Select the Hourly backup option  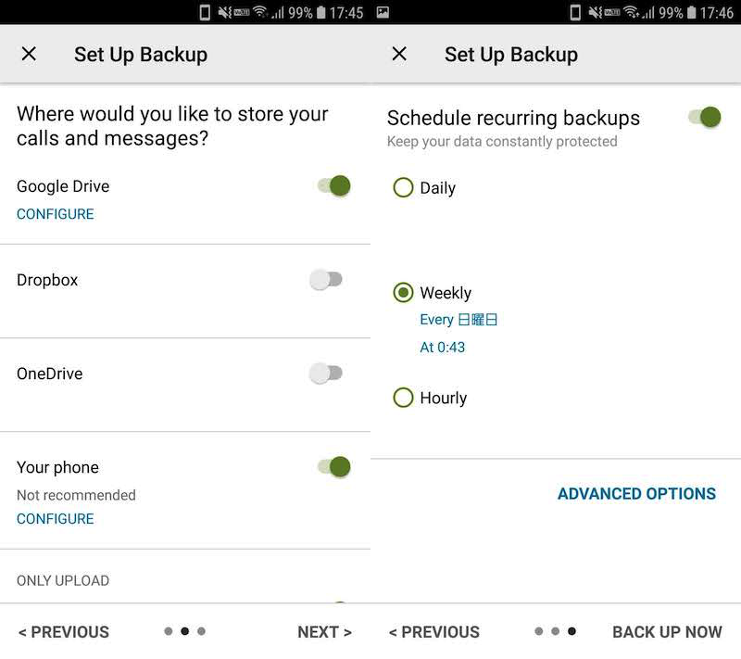pos(403,398)
